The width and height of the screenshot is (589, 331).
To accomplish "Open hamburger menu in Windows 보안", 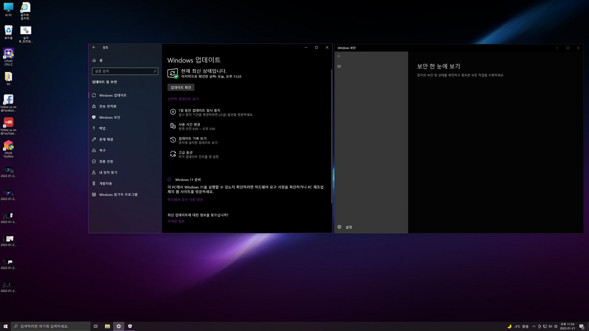I will click(339, 66).
